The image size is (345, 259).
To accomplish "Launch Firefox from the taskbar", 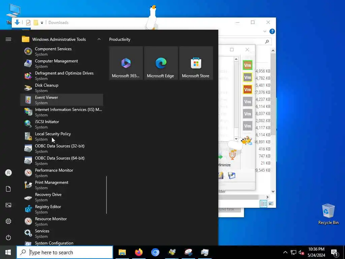I will tap(138, 252).
